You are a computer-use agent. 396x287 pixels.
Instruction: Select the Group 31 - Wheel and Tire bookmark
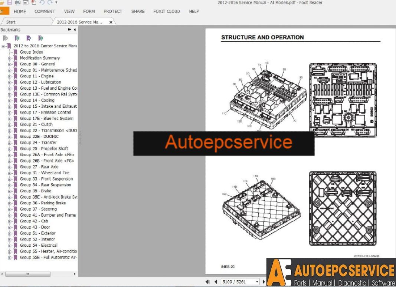45,173
